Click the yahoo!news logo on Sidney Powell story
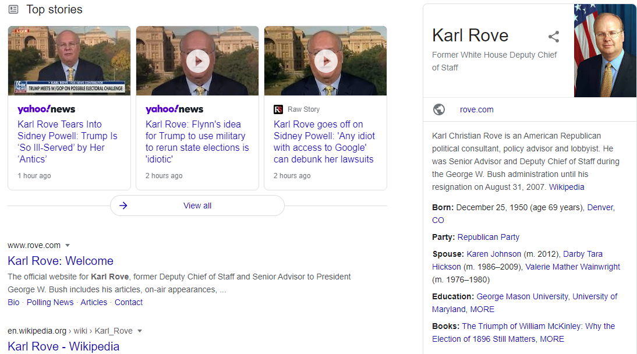Image resolution: width=637 pixels, height=354 pixels. coord(47,109)
